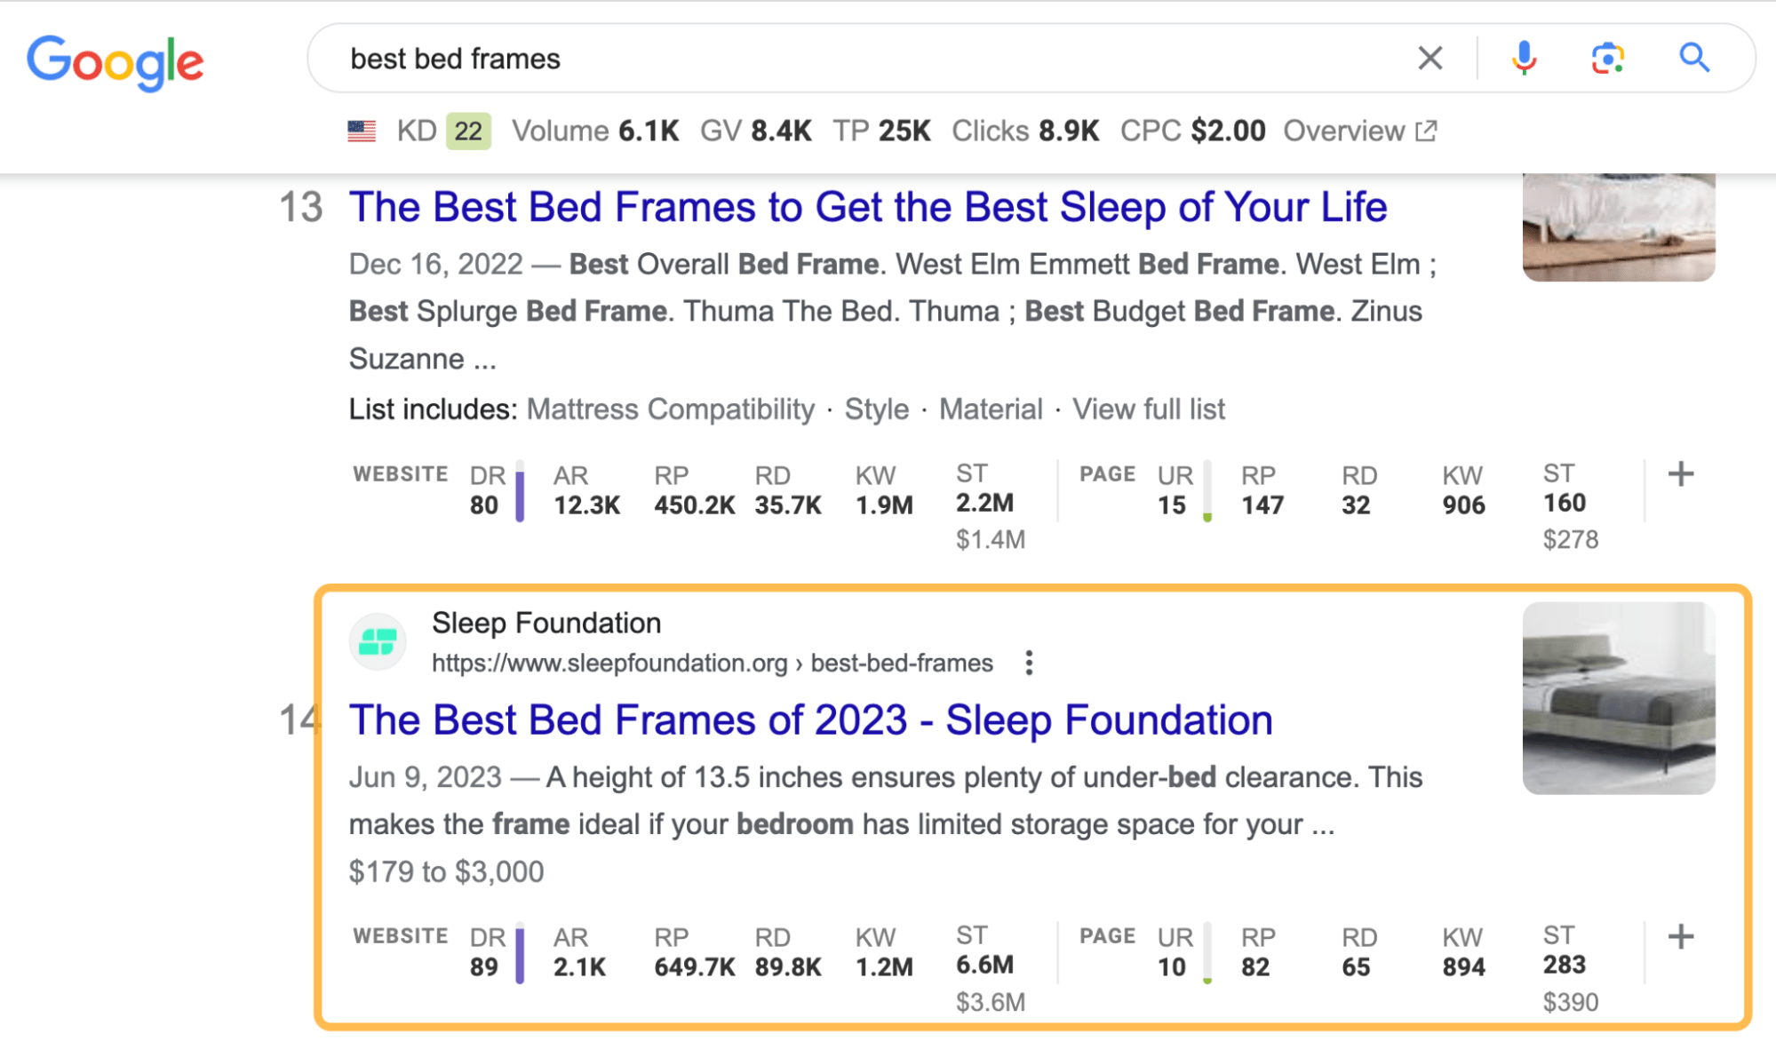Click the search magnifier icon
The width and height of the screenshot is (1776, 1049).
[x=1693, y=59]
